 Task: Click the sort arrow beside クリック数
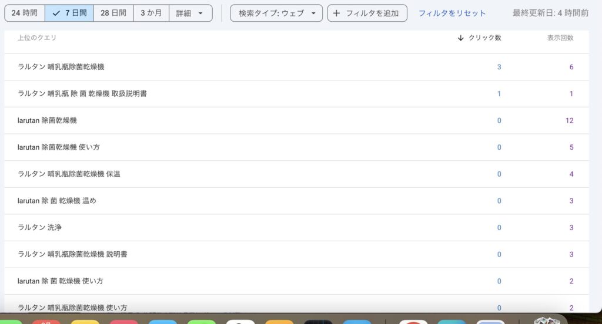pyautogui.click(x=460, y=38)
